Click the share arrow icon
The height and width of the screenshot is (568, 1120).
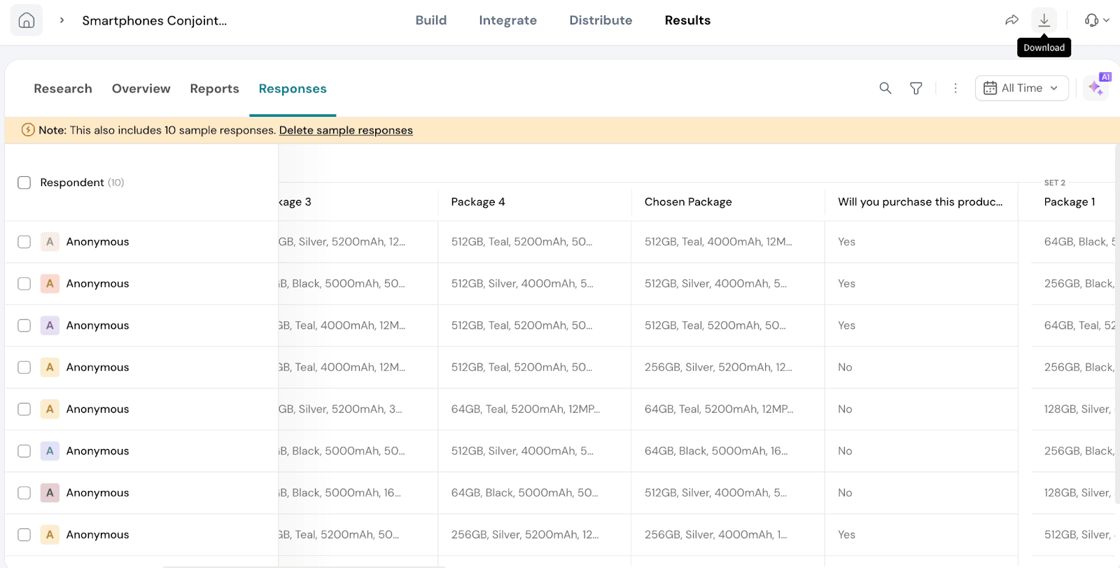coord(1011,20)
